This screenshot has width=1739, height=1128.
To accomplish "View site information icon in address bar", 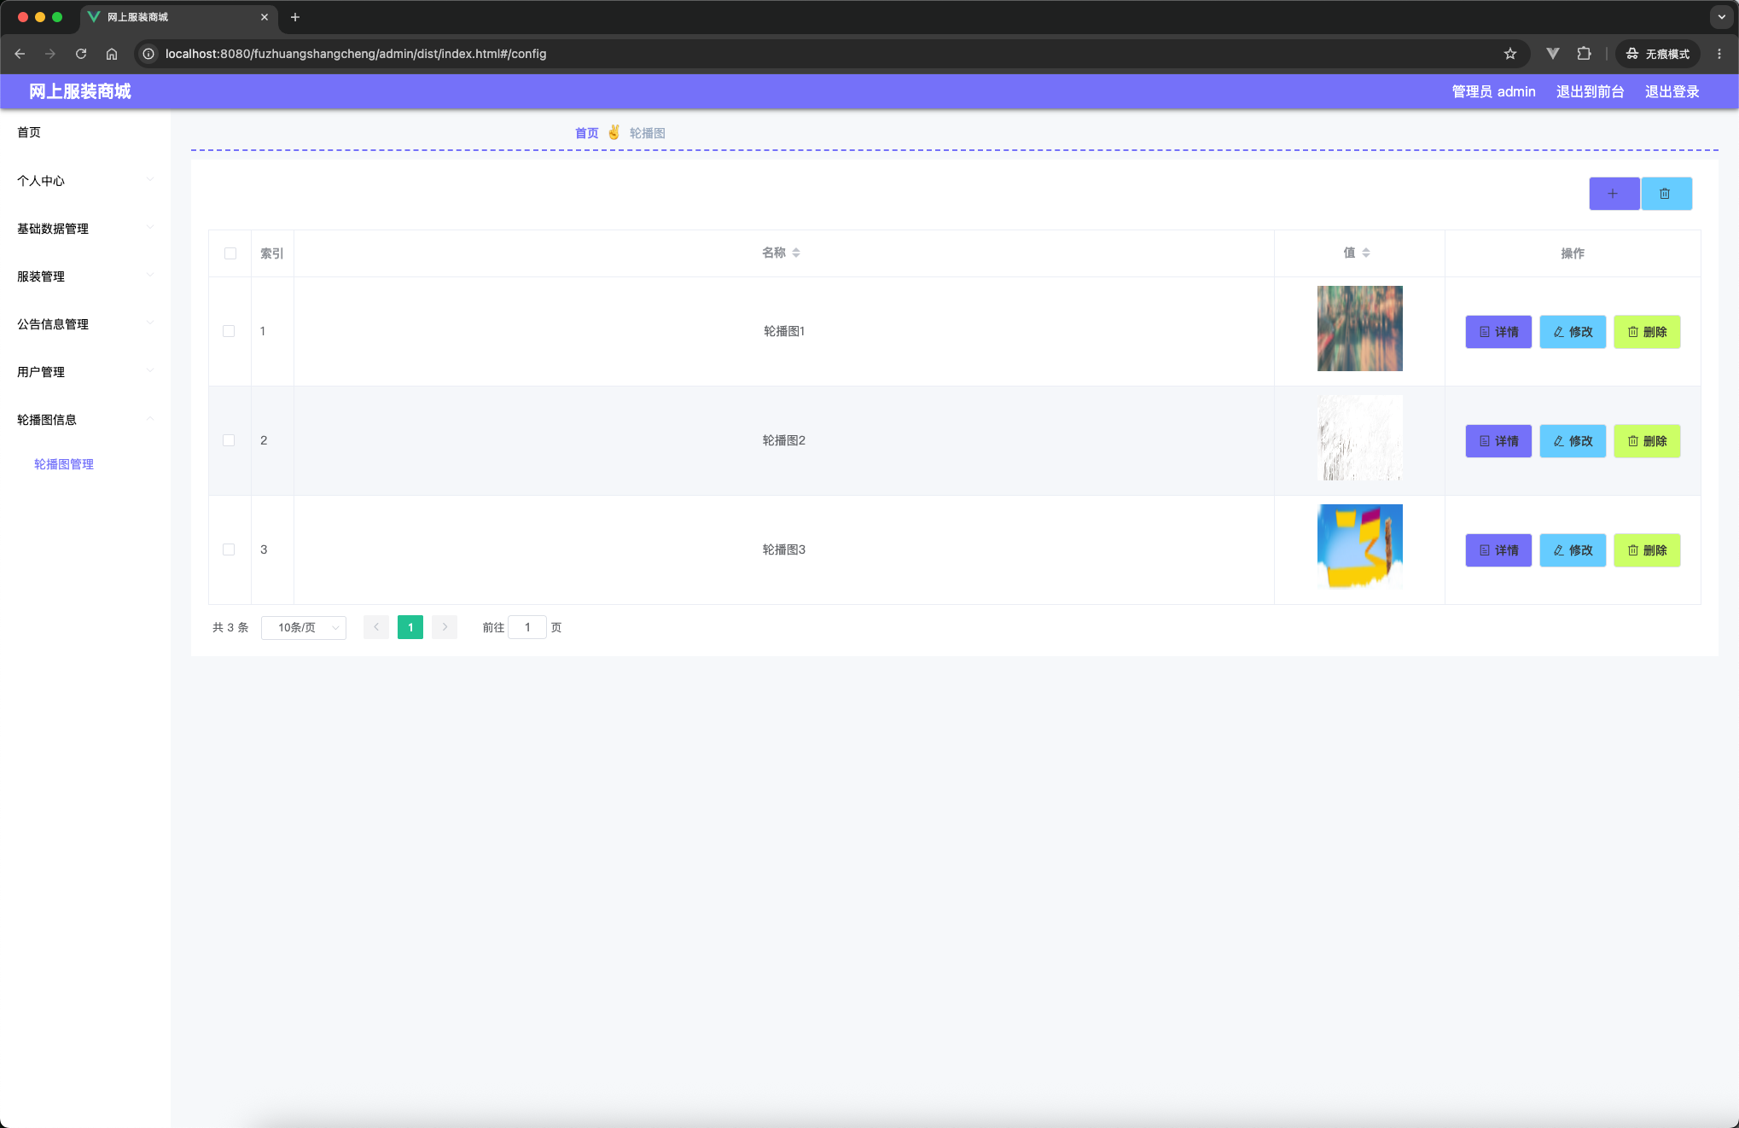I will [x=148, y=54].
